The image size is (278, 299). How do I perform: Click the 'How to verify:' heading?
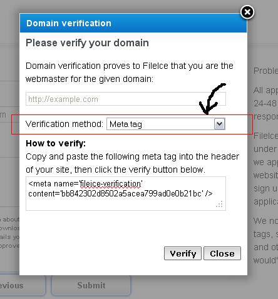click(56, 143)
